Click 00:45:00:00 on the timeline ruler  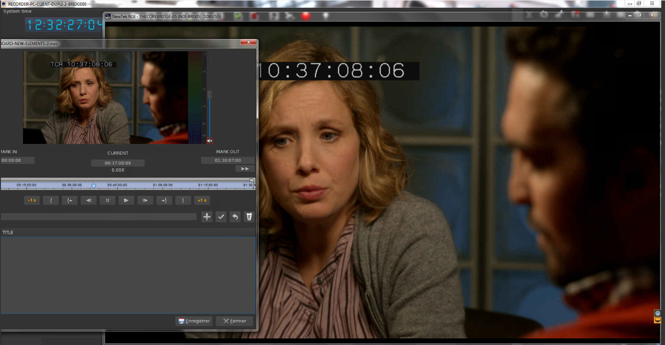coord(117,185)
